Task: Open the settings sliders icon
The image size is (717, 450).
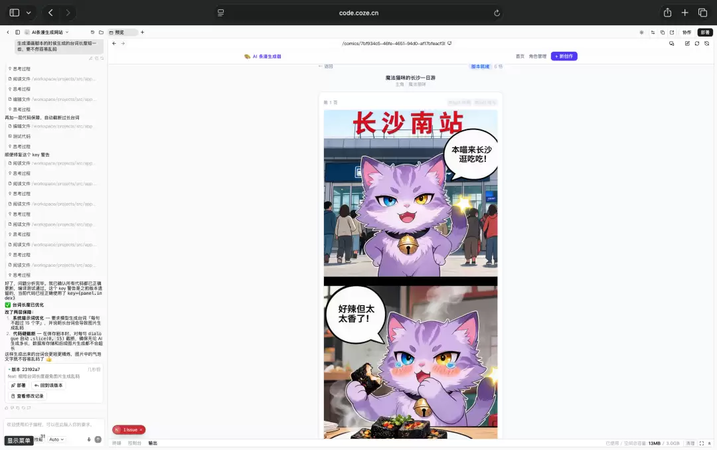Action: 653,32
